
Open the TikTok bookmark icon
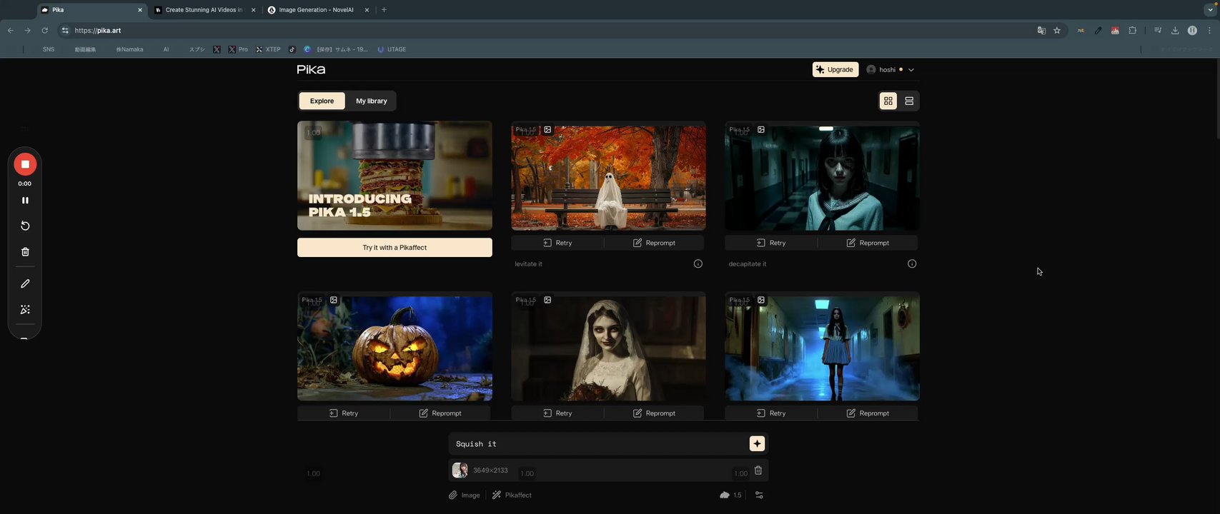tap(292, 49)
